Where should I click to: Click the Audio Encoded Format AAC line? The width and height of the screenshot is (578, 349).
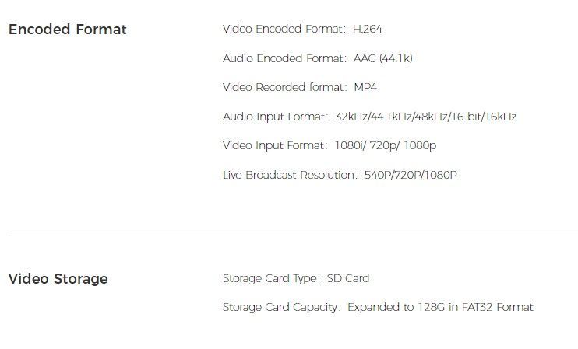tap(317, 58)
